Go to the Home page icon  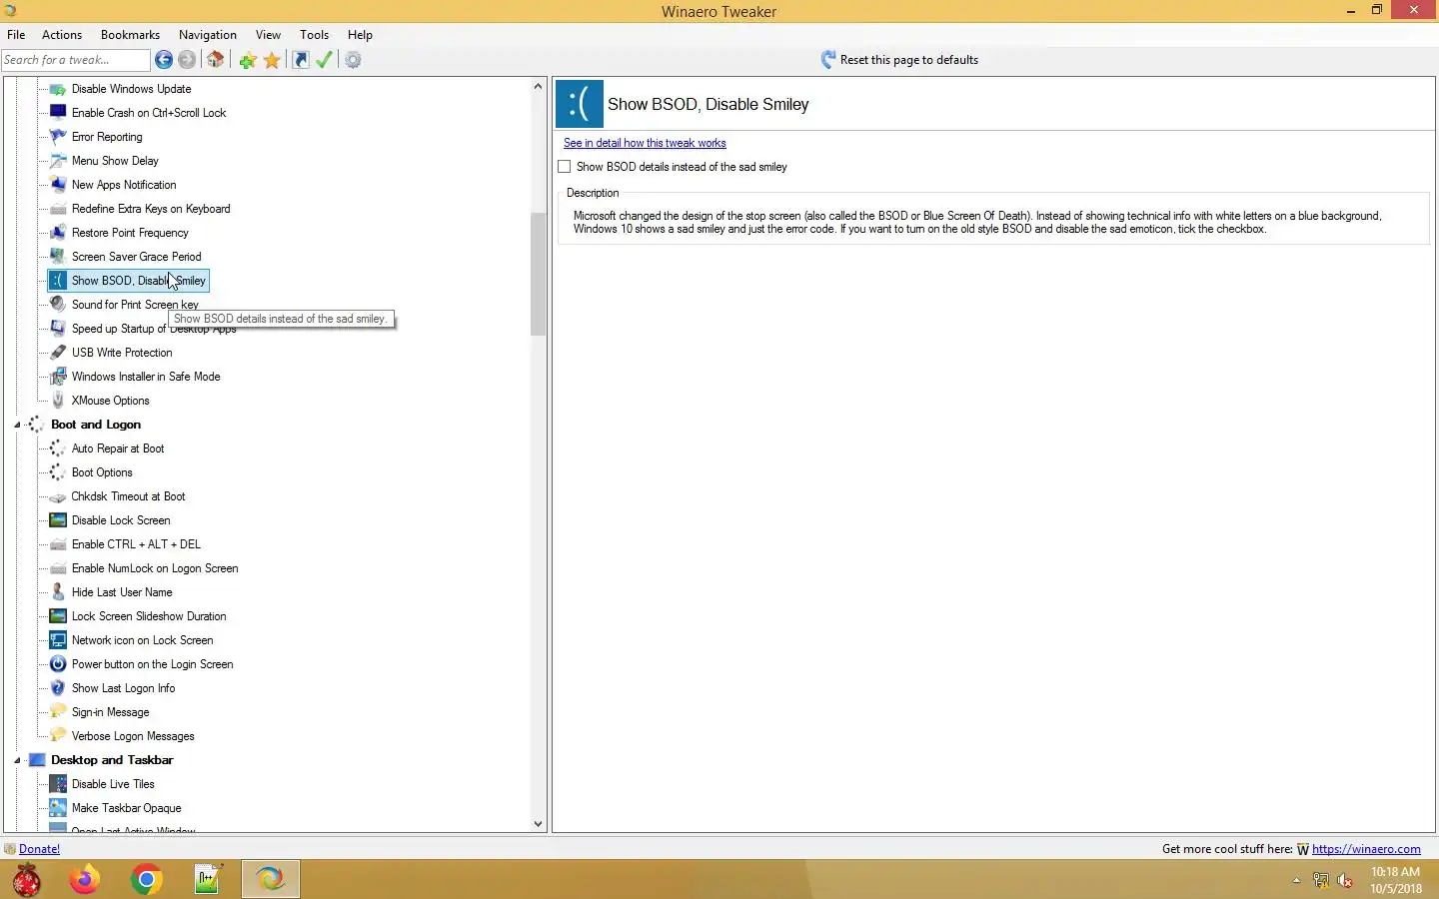(215, 60)
